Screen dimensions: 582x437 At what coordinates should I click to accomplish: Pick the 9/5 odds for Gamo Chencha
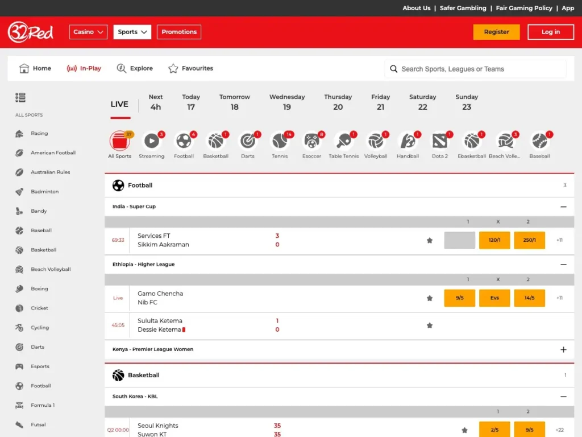tap(459, 298)
